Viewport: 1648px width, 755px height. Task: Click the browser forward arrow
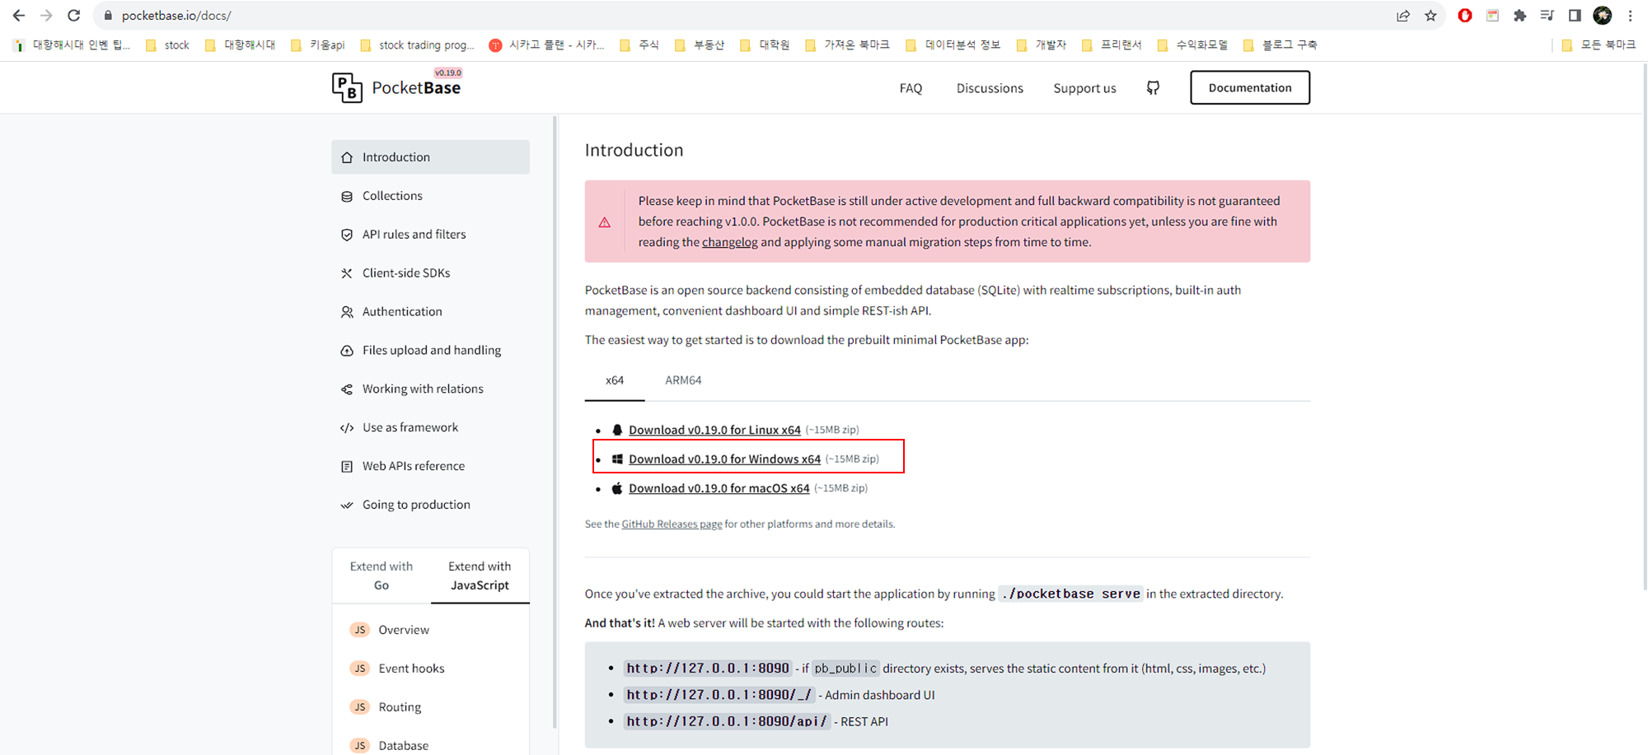[46, 16]
